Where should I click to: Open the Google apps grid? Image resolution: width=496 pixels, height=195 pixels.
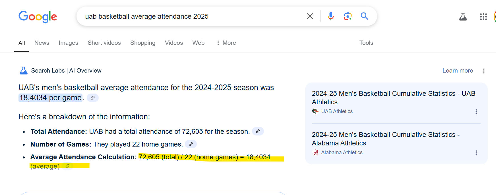pyautogui.click(x=483, y=17)
